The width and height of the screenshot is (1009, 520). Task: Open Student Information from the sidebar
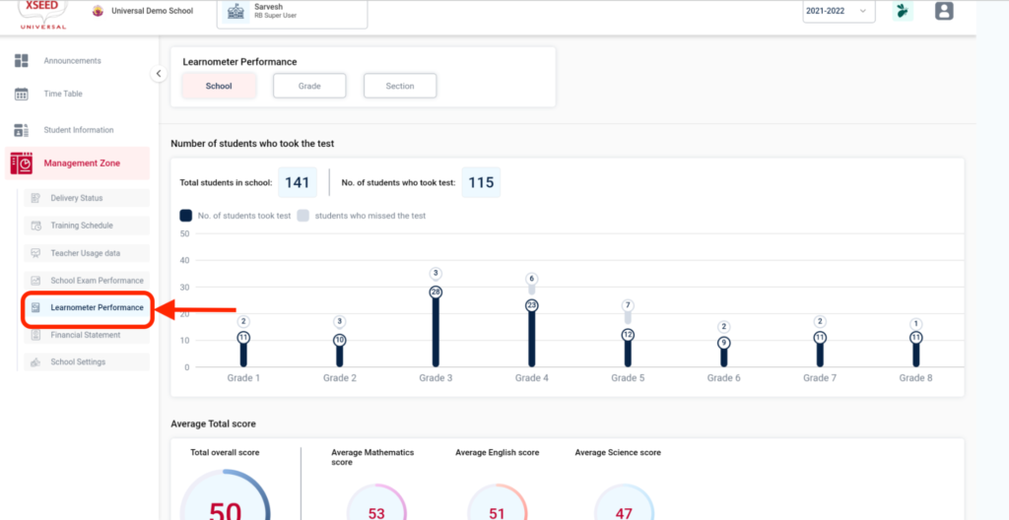click(79, 130)
